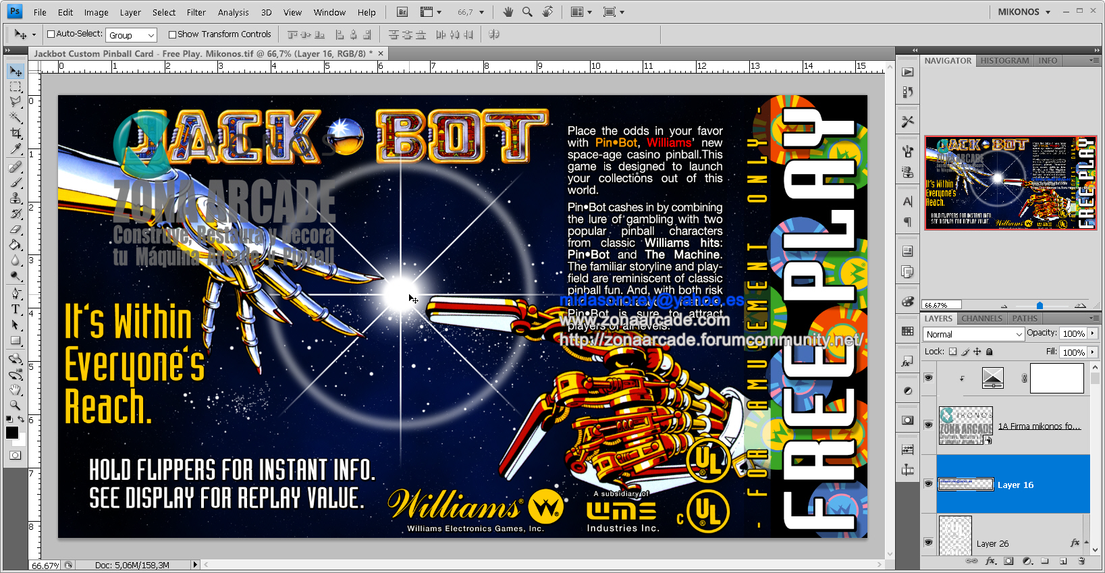The height and width of the screenshot is (573, 1105).
Task: Toggle lock all for layer
Action: tap(989, 352)
